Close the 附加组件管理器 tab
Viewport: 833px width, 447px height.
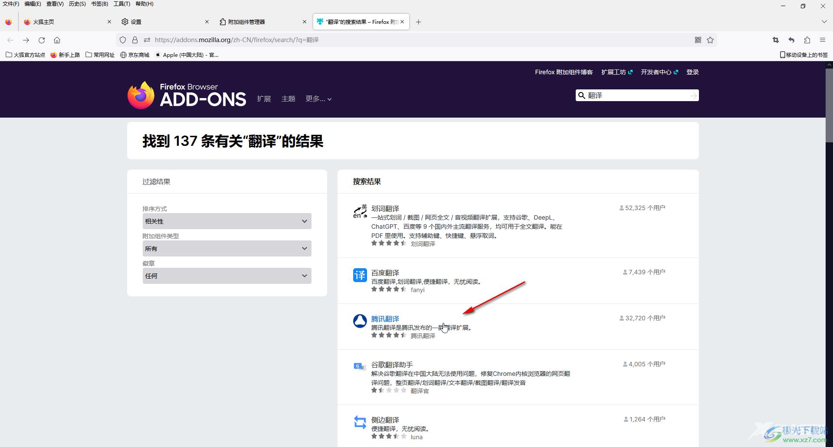click(x=305, y=22)
